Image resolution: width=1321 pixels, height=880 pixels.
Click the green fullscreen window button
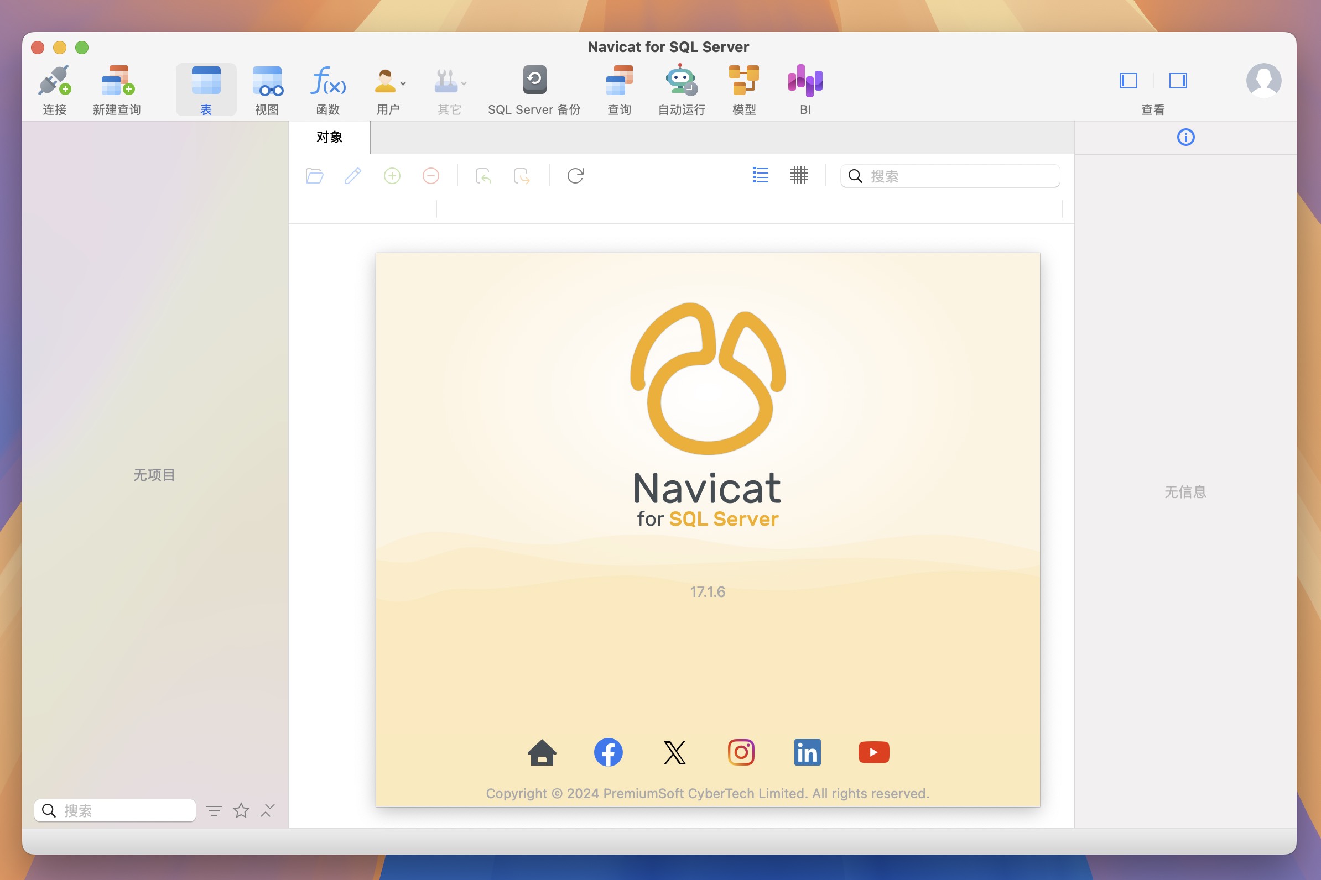82,48
